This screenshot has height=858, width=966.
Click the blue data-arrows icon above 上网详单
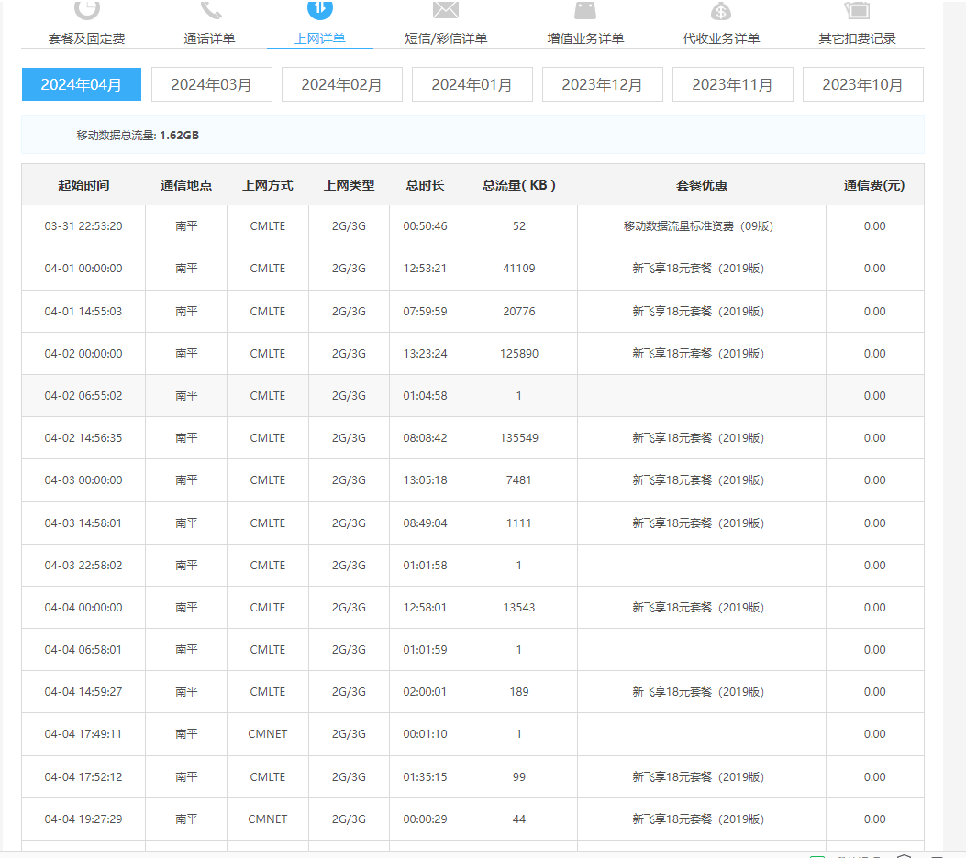pyautogui.click(x=320, y=8)
